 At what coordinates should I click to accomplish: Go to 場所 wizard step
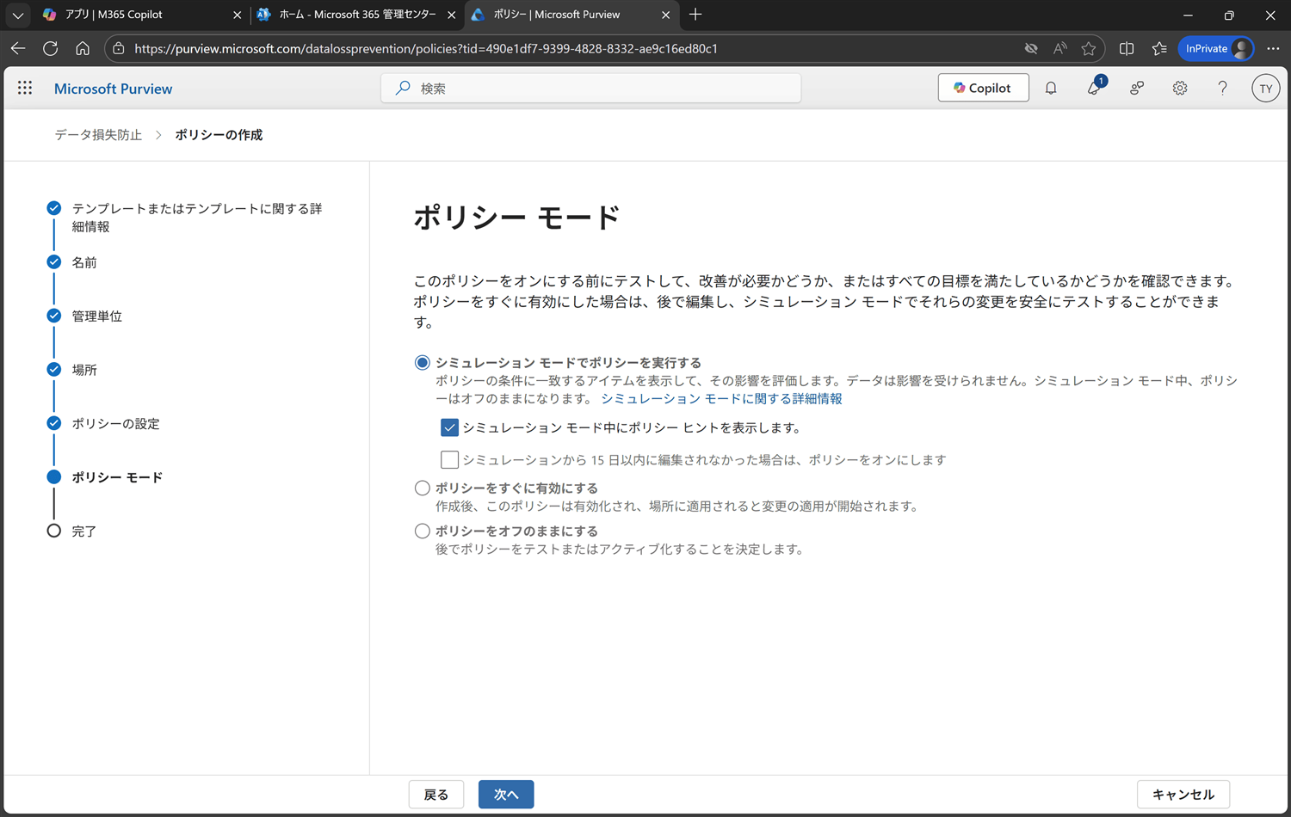point(83,370)
